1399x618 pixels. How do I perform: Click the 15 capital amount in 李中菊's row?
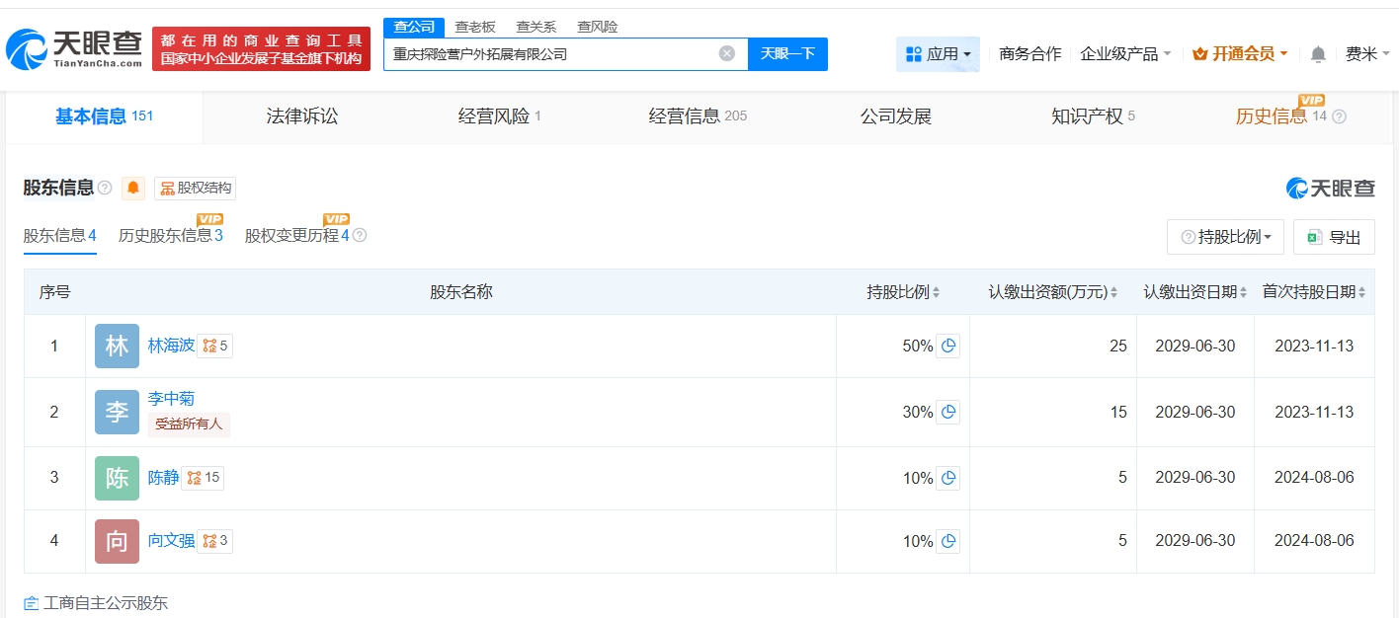pos(1117,412)
